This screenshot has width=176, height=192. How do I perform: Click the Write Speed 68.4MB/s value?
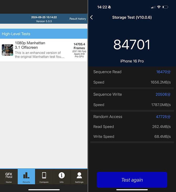163,137
